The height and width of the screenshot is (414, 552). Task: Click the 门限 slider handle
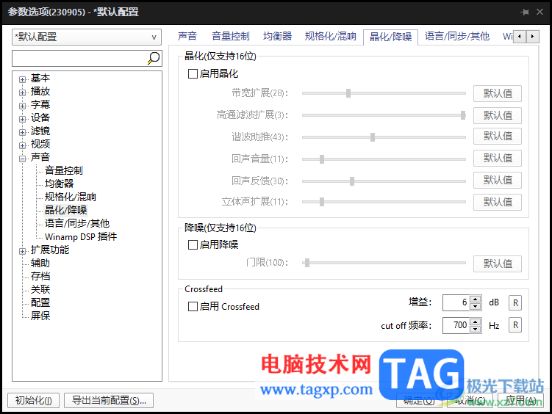click(307, 263)
